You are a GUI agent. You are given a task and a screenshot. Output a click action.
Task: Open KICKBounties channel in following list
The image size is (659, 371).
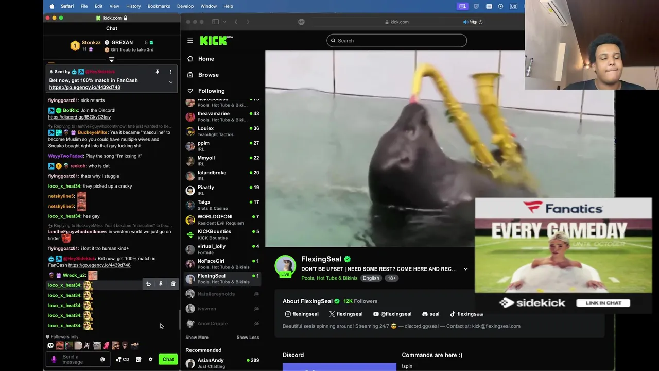tap(222, 234)
